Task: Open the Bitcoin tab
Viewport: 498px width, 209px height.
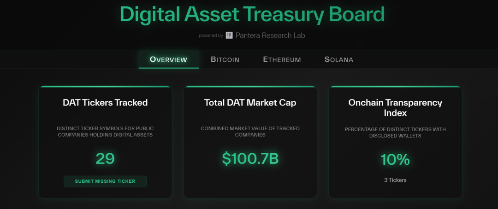Action: tap(225, 59)
